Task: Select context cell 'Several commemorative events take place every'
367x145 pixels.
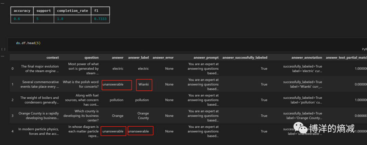Action: coord(40,84)
